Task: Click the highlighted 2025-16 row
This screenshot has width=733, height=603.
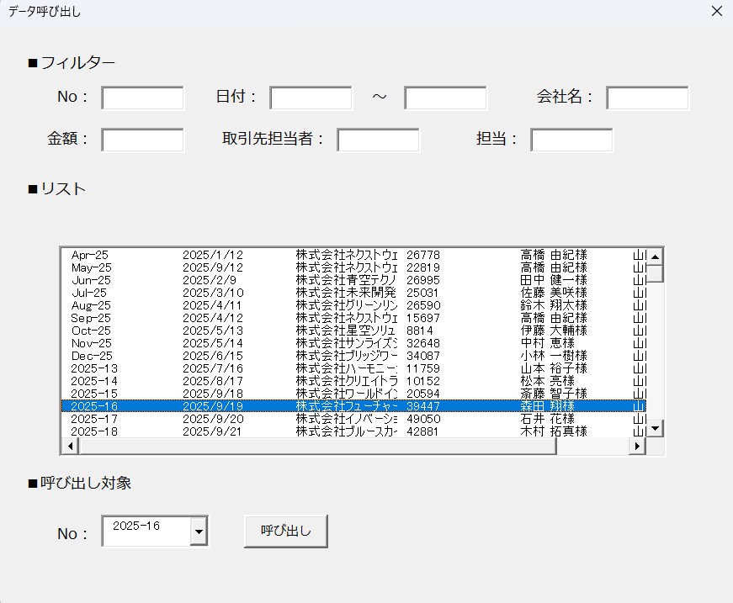Action: pos(353,406)
